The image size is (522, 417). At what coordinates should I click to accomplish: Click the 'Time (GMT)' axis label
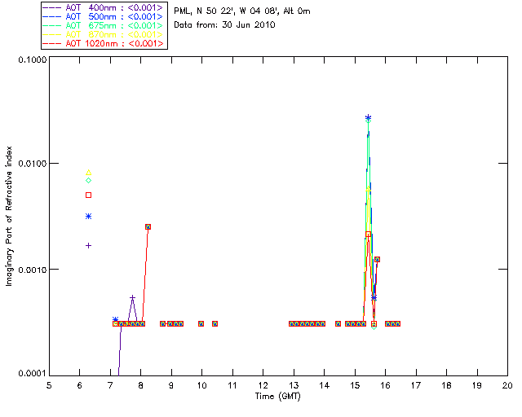(x=278, y=397)
